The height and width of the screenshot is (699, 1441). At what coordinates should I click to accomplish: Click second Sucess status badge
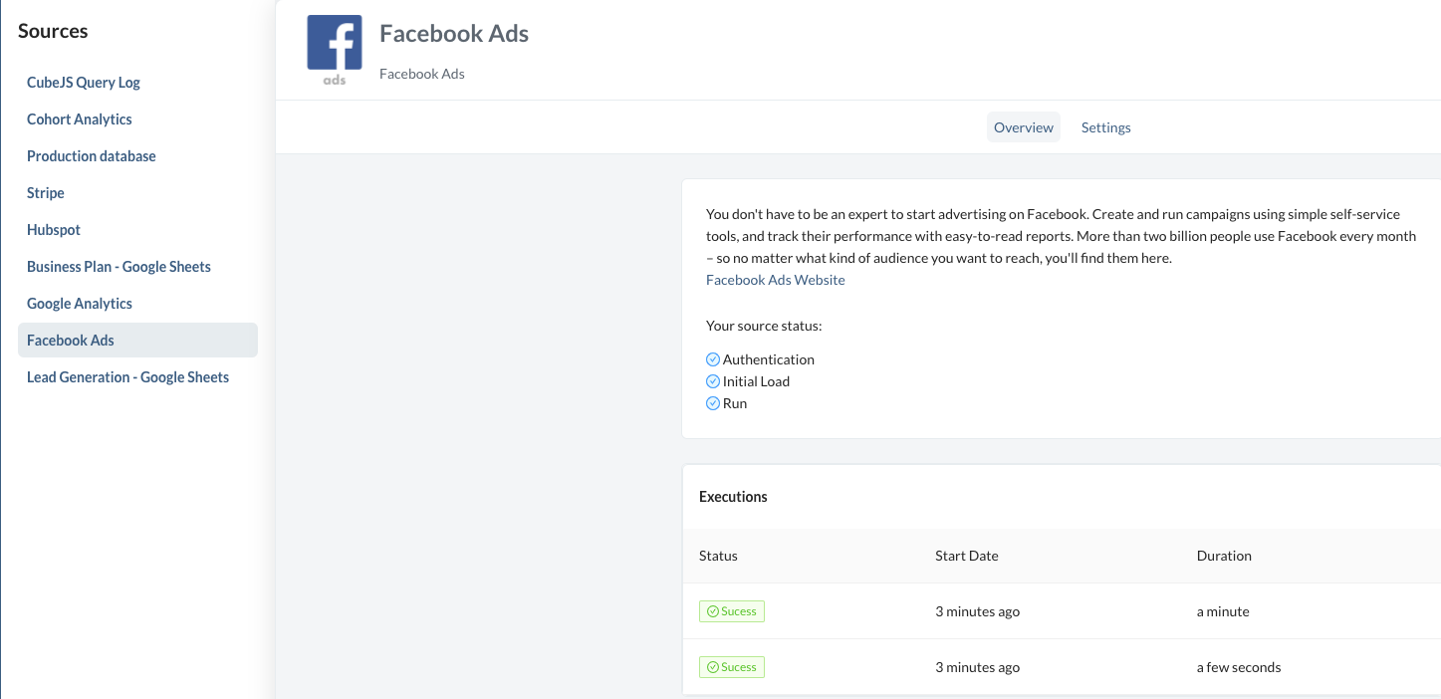(732, 667)
